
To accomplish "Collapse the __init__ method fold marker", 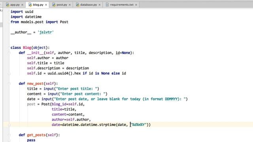I will [9, 53].
